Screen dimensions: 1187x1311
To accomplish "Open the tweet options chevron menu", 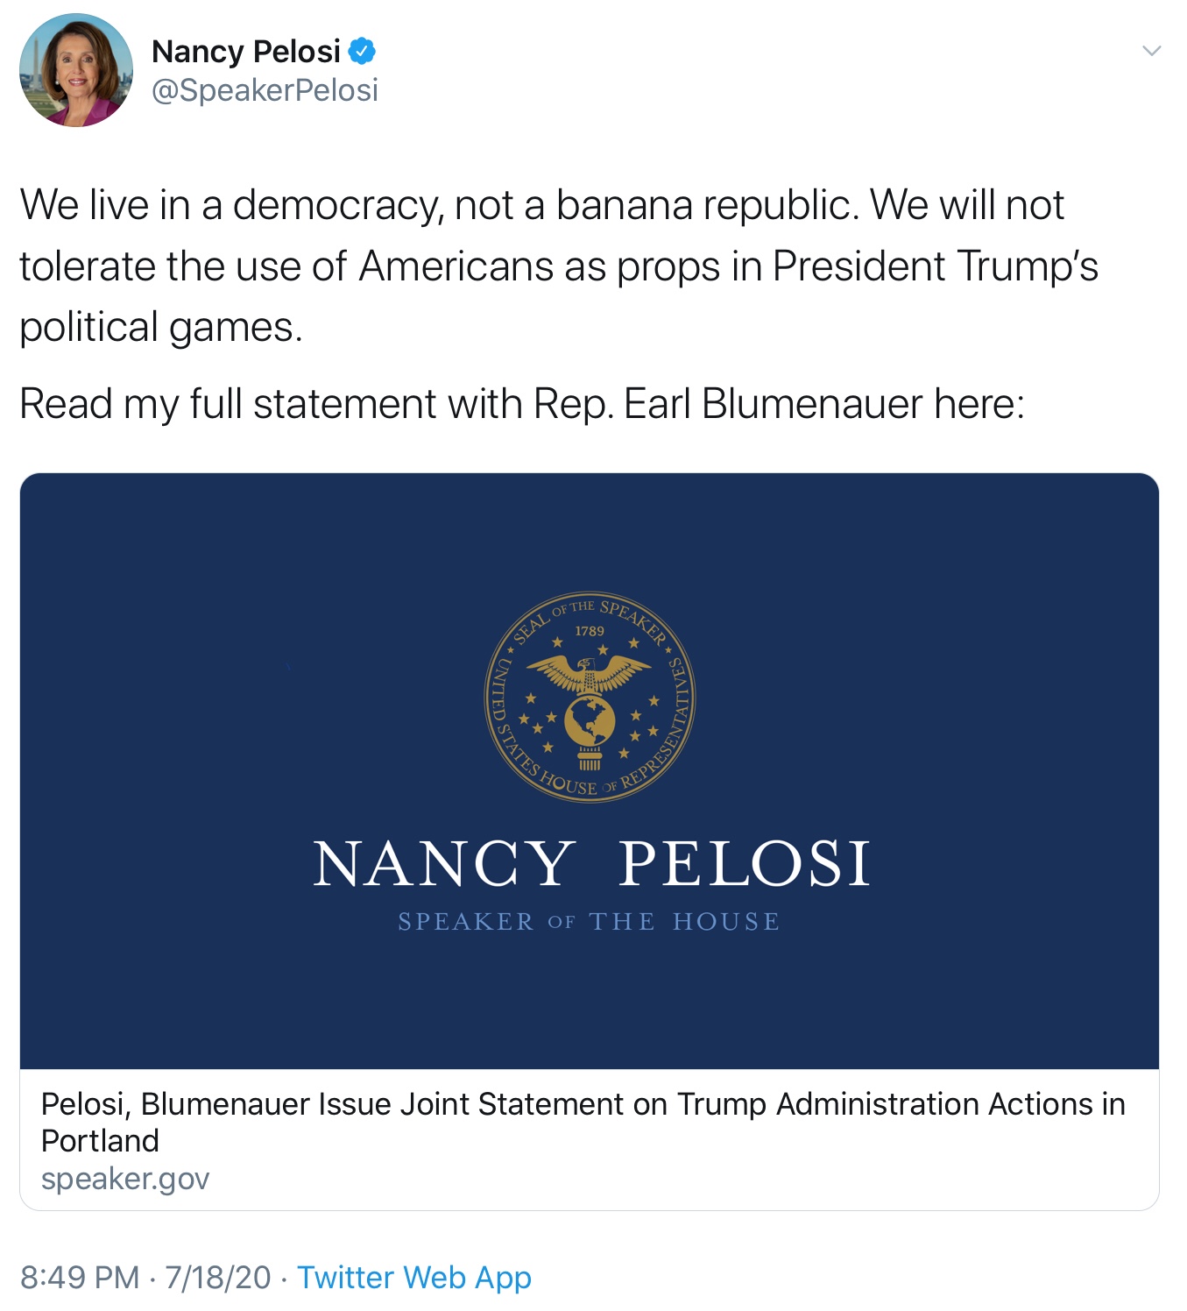I will (x=1151, y=51).
